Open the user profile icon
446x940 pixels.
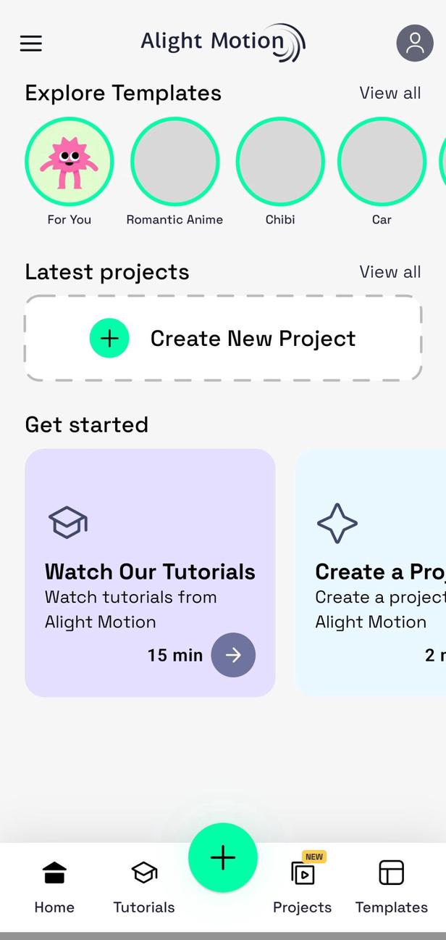415,44
